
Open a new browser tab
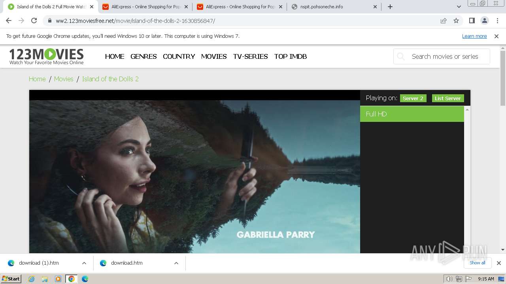[390, 7]
